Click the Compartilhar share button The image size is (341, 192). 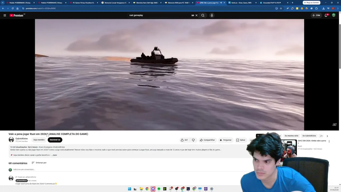[207, 140]
